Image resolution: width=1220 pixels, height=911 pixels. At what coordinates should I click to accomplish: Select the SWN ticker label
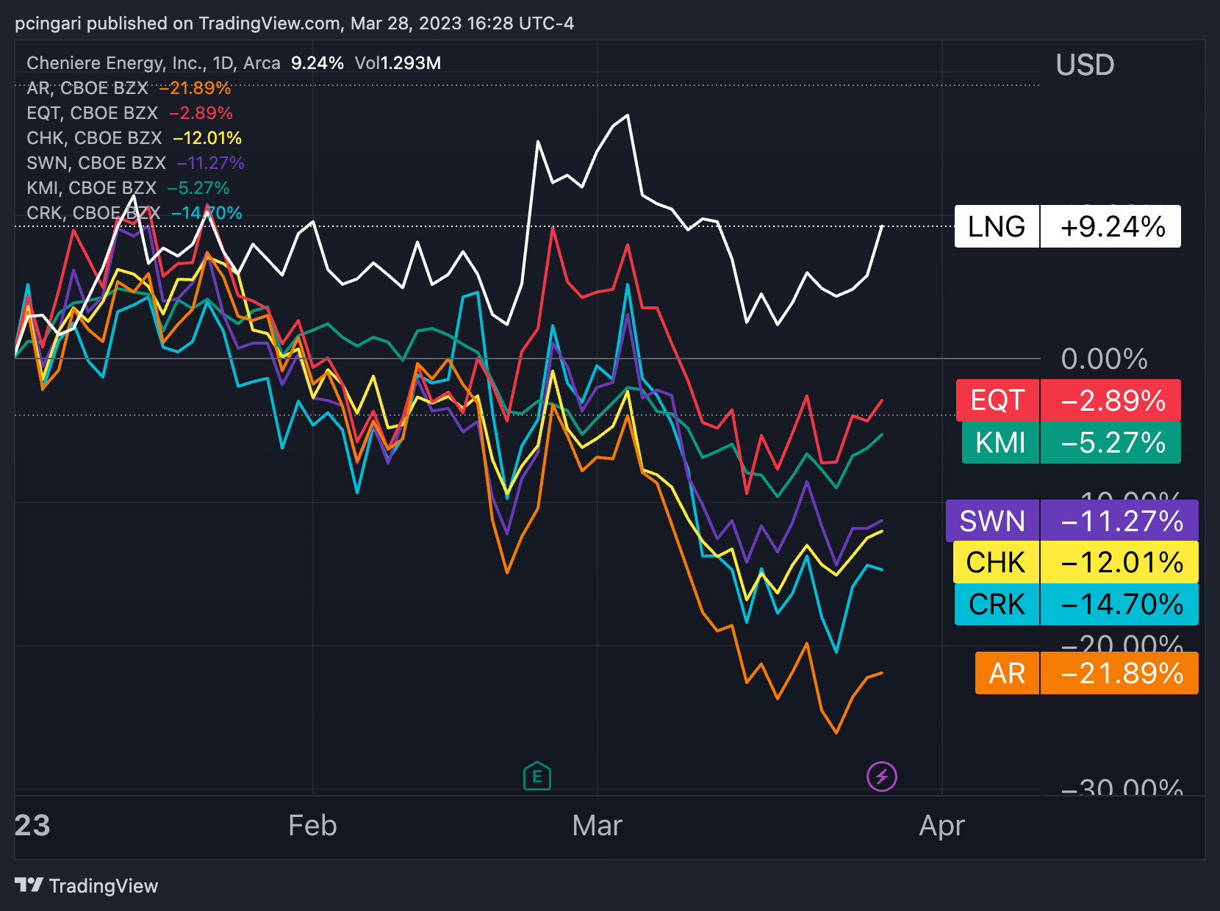coord(992,521)
